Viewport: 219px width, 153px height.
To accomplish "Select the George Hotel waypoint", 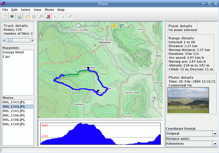I will coord(13,52).
